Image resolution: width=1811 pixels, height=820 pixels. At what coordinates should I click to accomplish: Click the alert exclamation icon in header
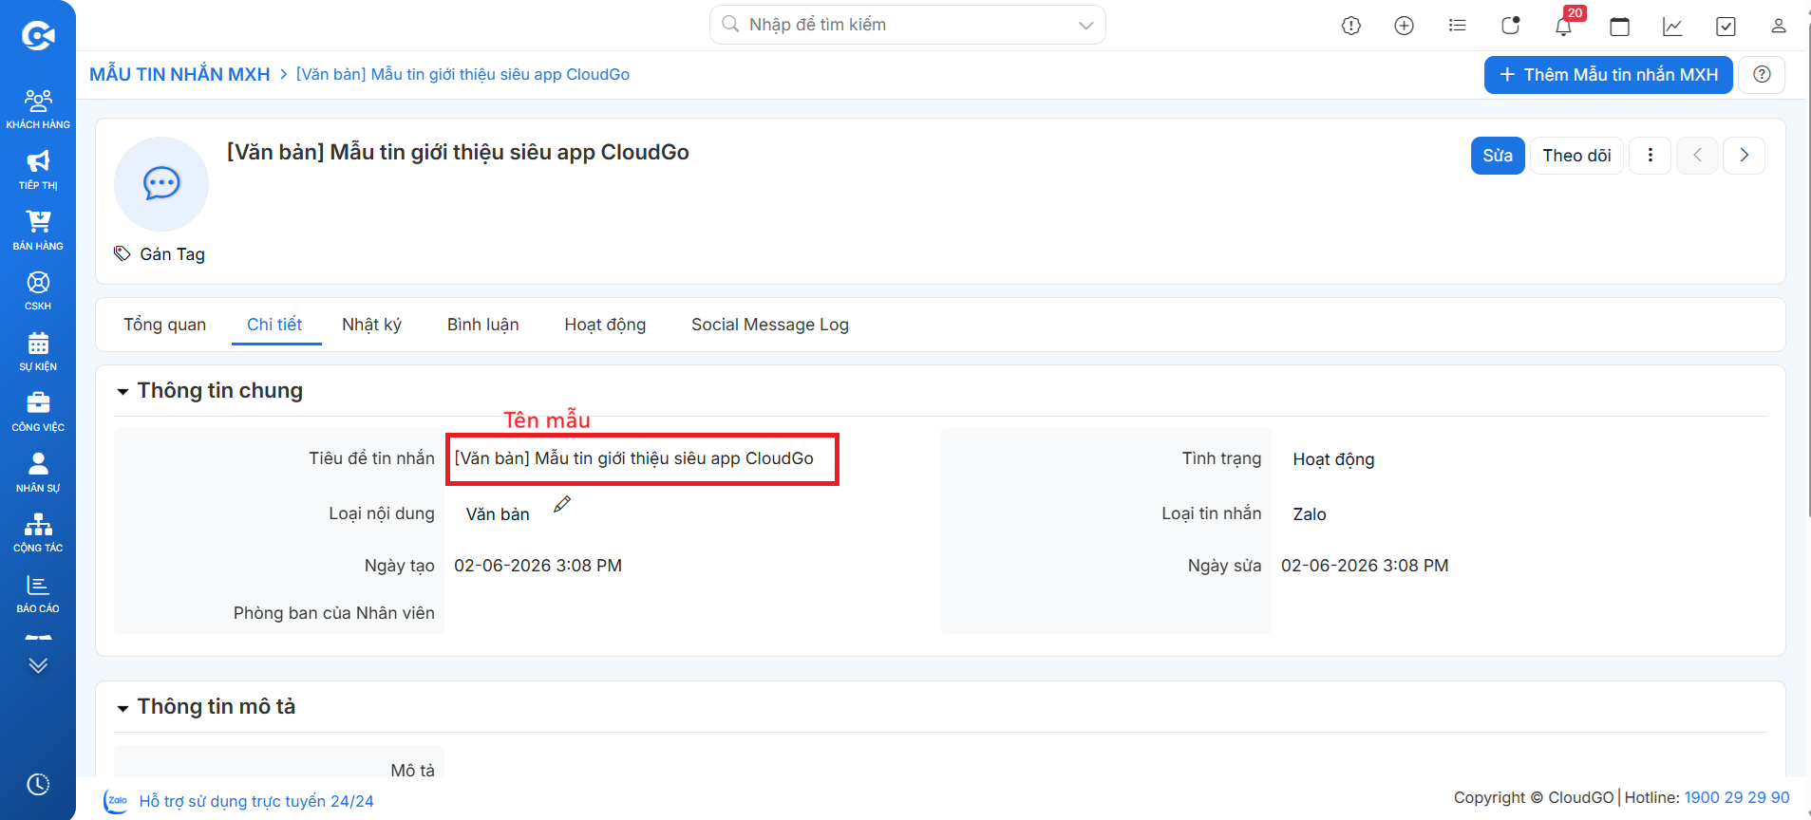coord(1351,26)
